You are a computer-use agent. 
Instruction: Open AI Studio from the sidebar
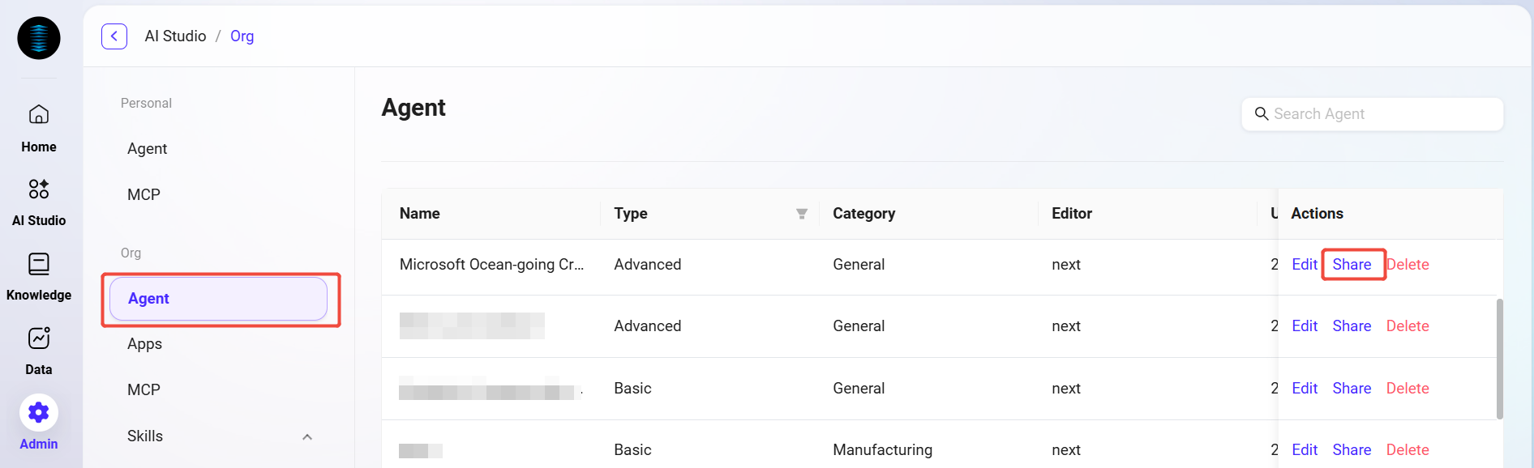pos(39,189)
